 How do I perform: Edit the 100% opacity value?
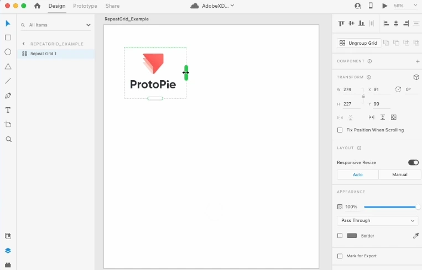coord(351,207)
